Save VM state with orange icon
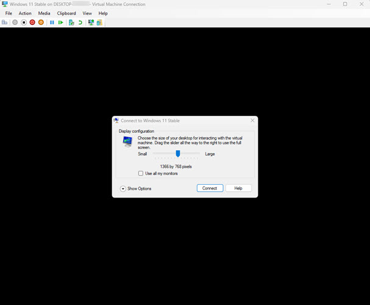Image resolution: width=370 pixels, height=305 pixels. pyautogui.click(x=41, y=23)
